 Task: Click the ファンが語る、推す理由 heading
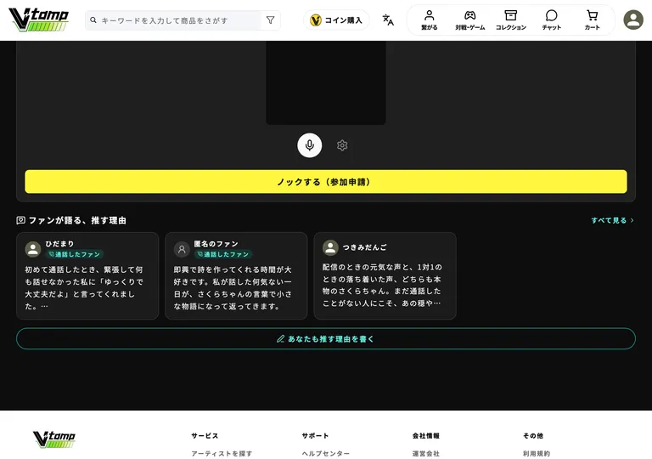(77, 220)
